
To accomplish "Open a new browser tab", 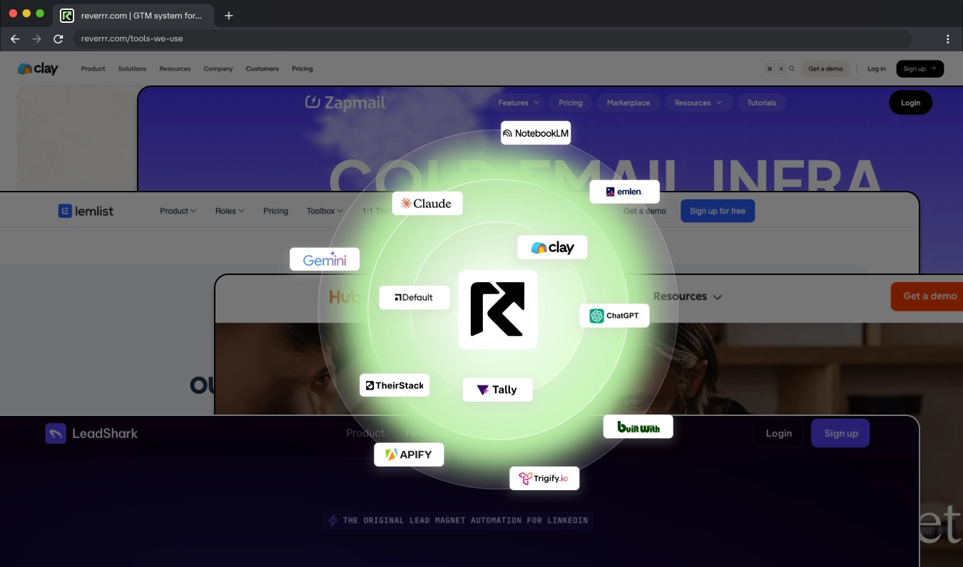I will pyautogui.click(x=228, y=15).
